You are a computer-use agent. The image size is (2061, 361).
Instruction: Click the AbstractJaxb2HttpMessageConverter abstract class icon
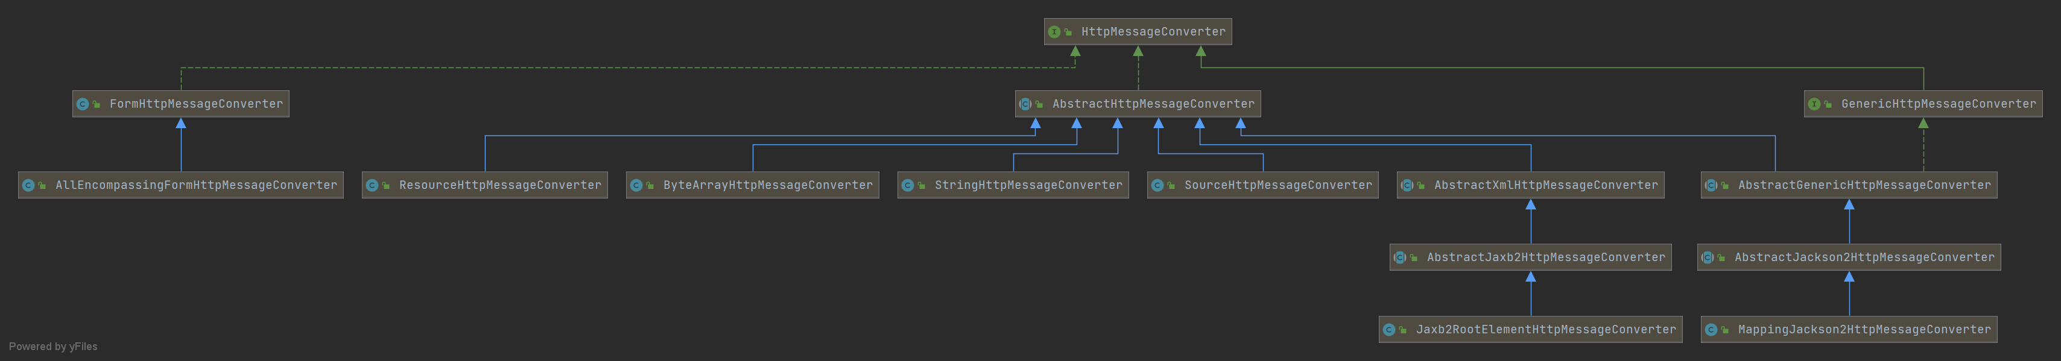(x=1400, y=257)
